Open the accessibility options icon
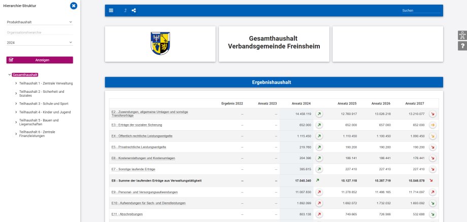This screenshot has width=467, height=222. 462,35
